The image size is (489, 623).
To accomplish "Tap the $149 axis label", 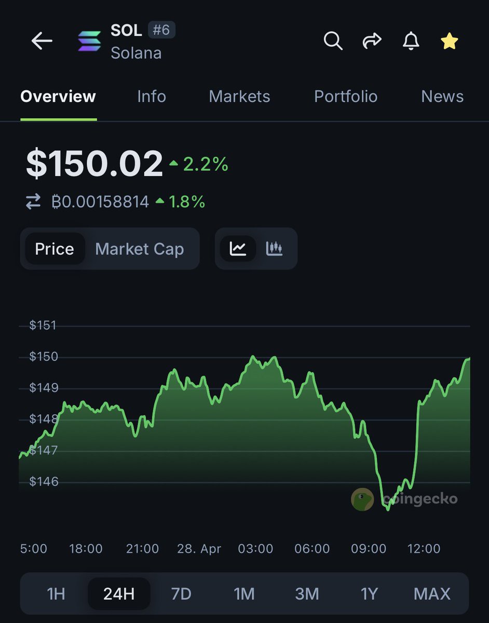I will pyautogui.click(x=44, y=388).
